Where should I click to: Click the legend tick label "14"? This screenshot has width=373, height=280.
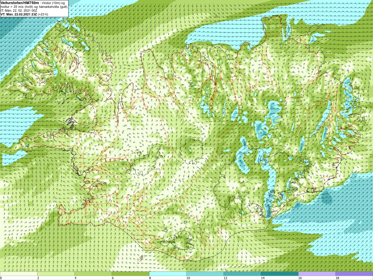263,278
